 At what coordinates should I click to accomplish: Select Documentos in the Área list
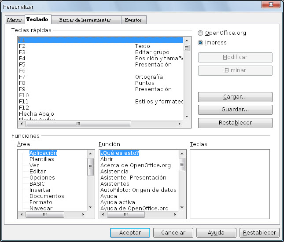47,196
